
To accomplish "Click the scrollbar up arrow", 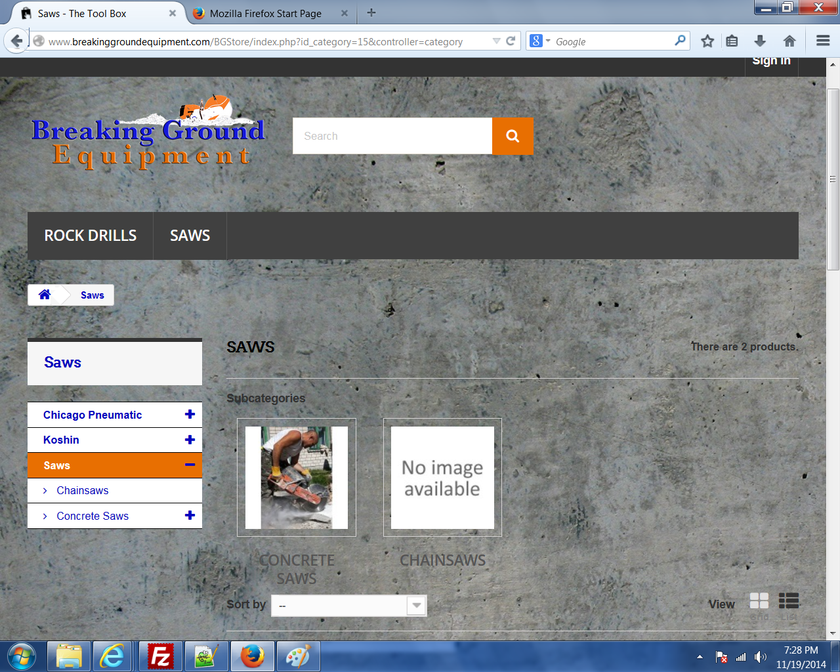I will point(833,64).
